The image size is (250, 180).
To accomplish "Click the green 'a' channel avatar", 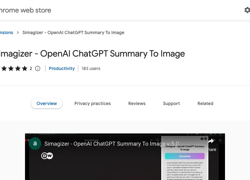I will coord(35,144).
